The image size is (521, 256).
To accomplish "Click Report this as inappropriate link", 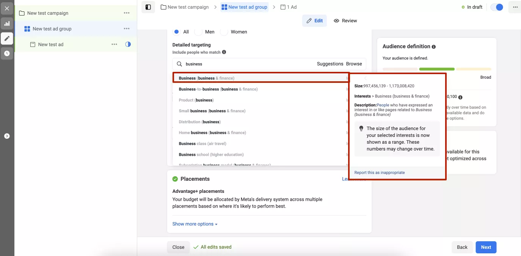I will pyautogui.click(x=380, y=172).
